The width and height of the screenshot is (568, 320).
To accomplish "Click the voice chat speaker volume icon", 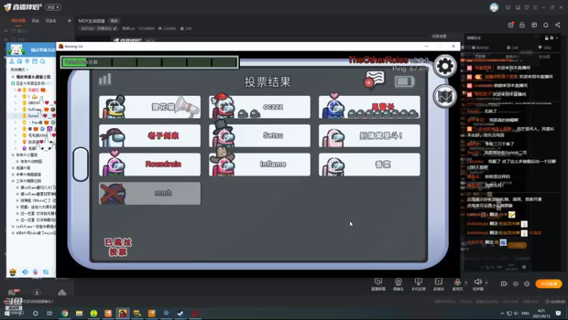I will pos(25,272).
